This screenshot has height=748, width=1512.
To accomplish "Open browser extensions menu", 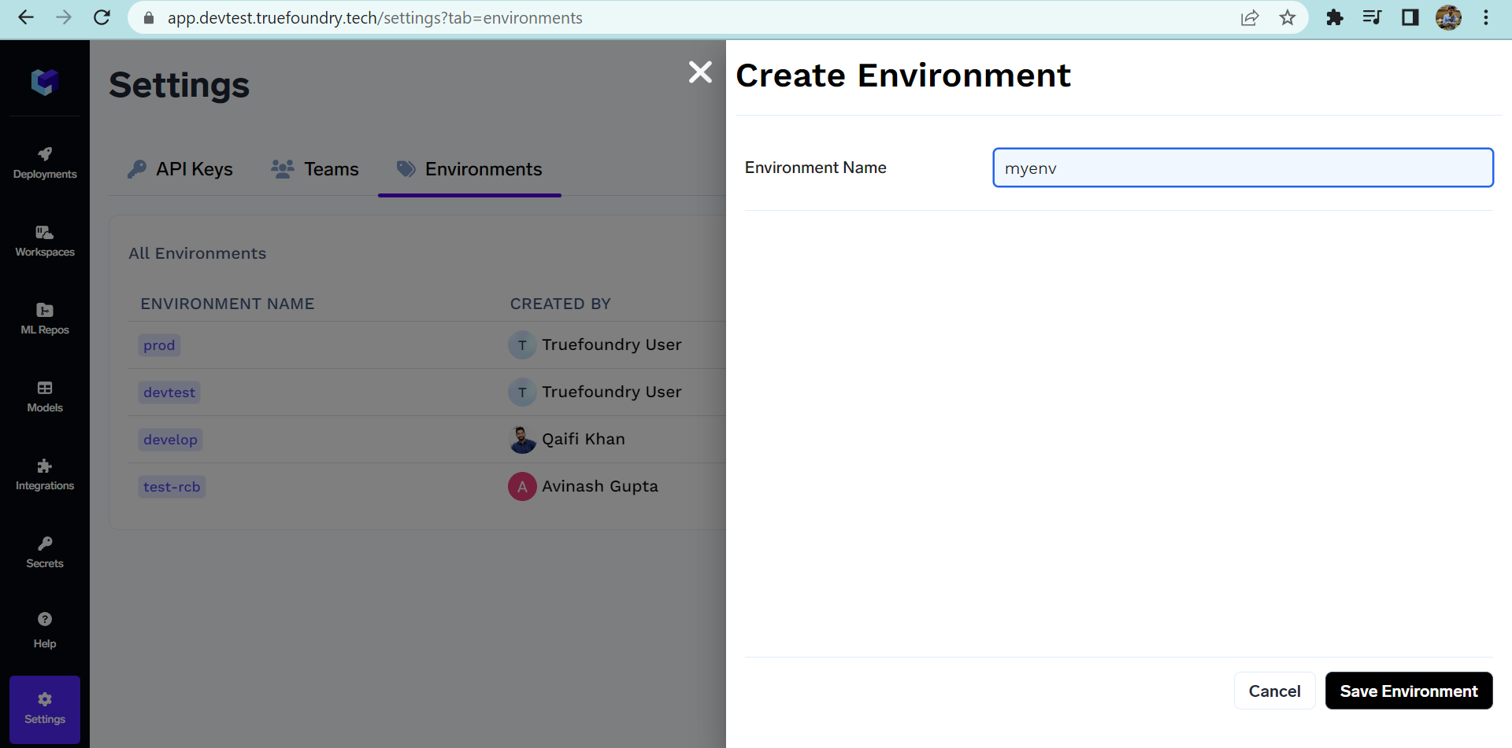I will point(1335,17).
